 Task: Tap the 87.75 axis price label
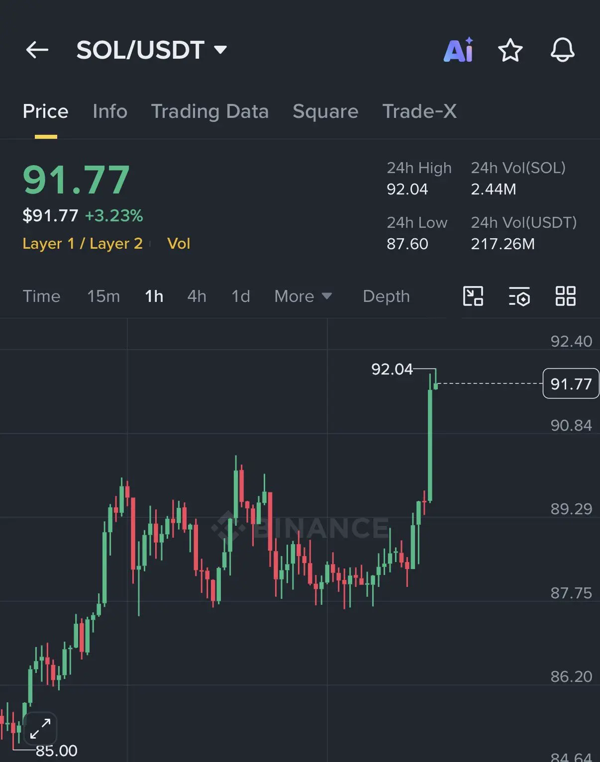pos(571,593)
